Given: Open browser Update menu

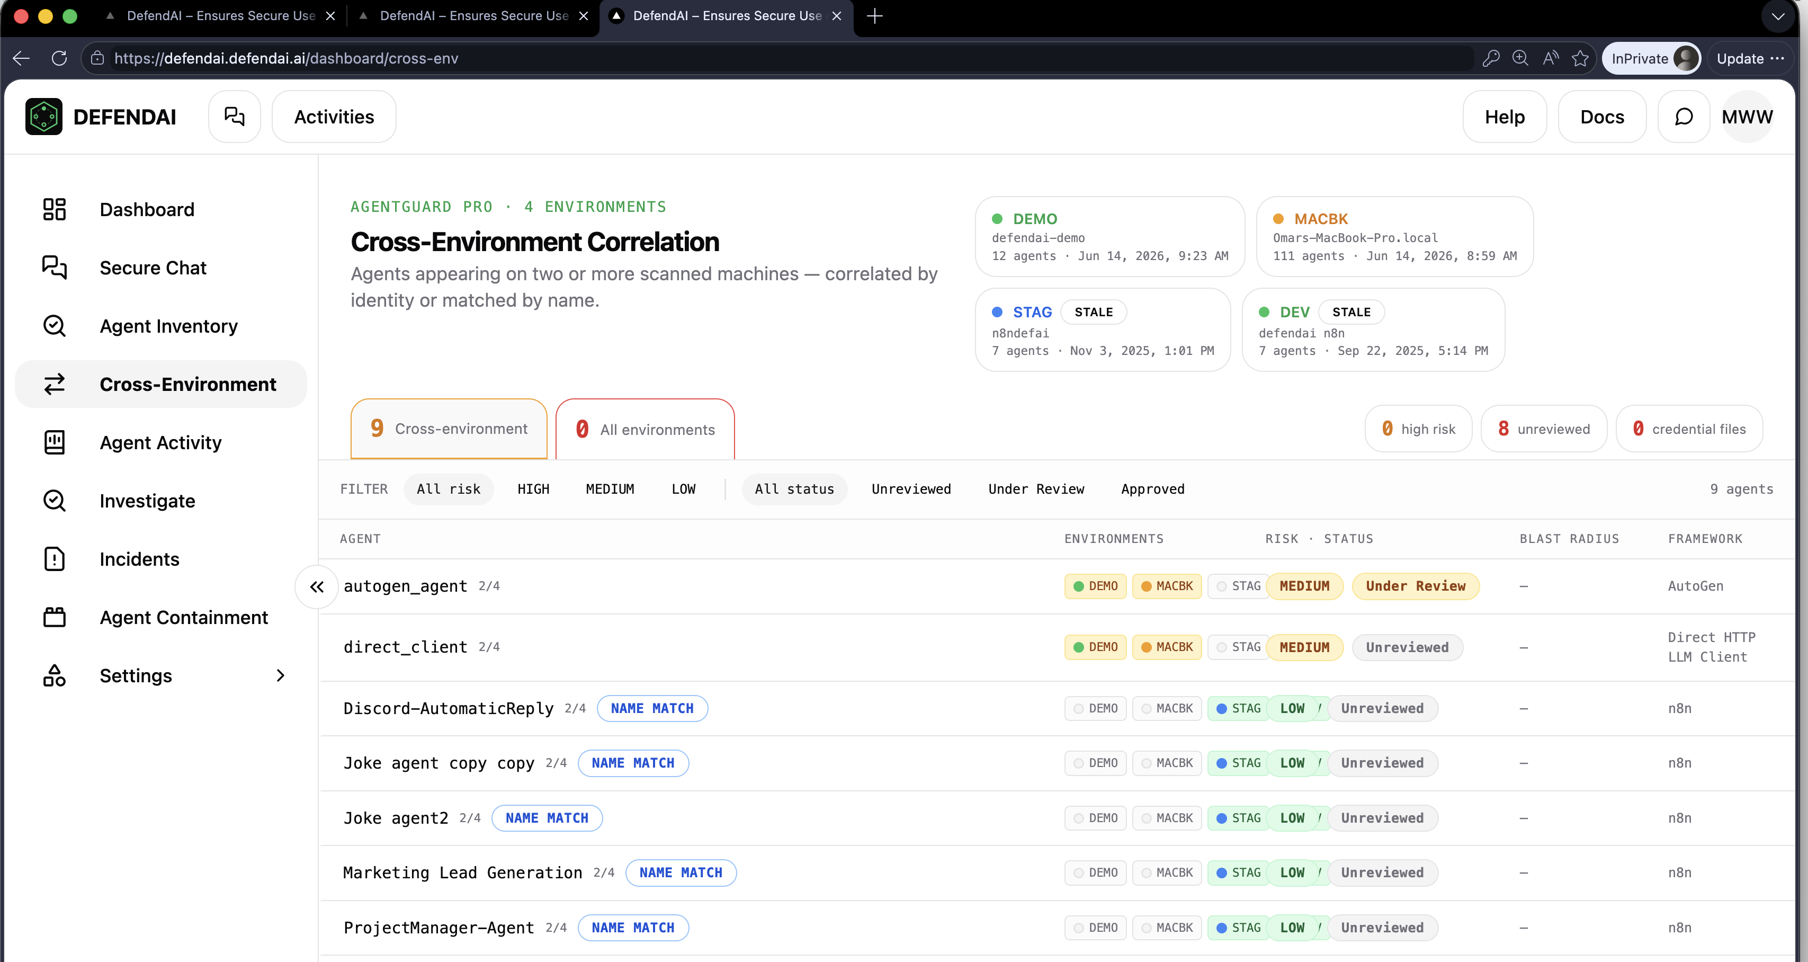Looking at the screenshot, I should (1750, 58).
